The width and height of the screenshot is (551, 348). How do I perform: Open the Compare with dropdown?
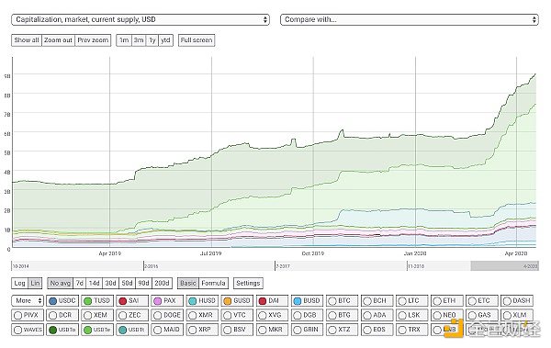[410, 19]
